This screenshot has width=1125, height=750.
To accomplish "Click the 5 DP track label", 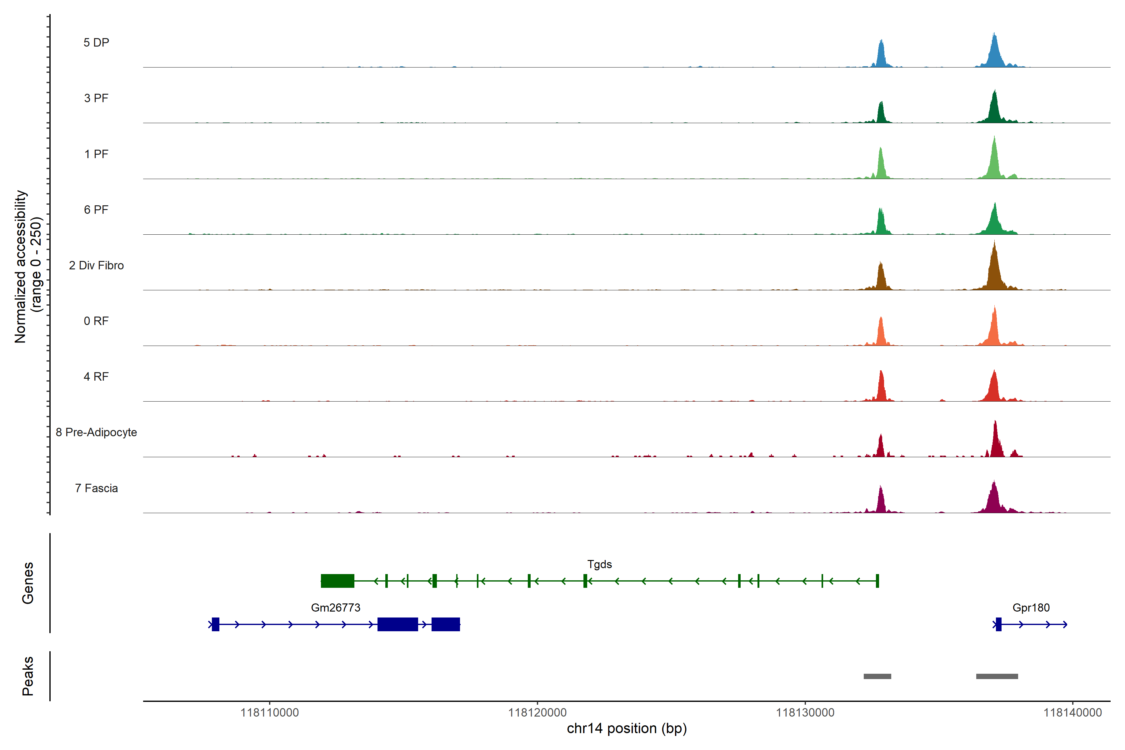I will [x=96, y=42].
